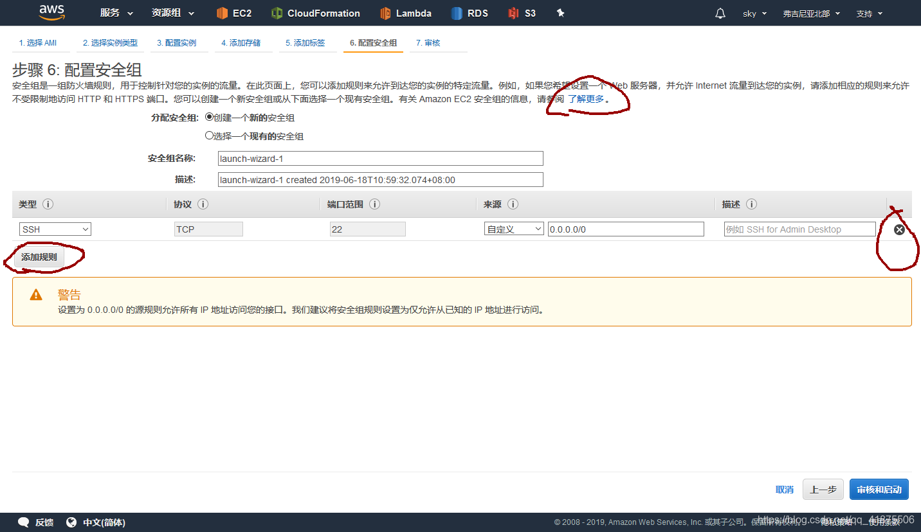Go to step 4. 添加存储
The width and height of the screenshot is (921, 532).
tap(241, 43)
